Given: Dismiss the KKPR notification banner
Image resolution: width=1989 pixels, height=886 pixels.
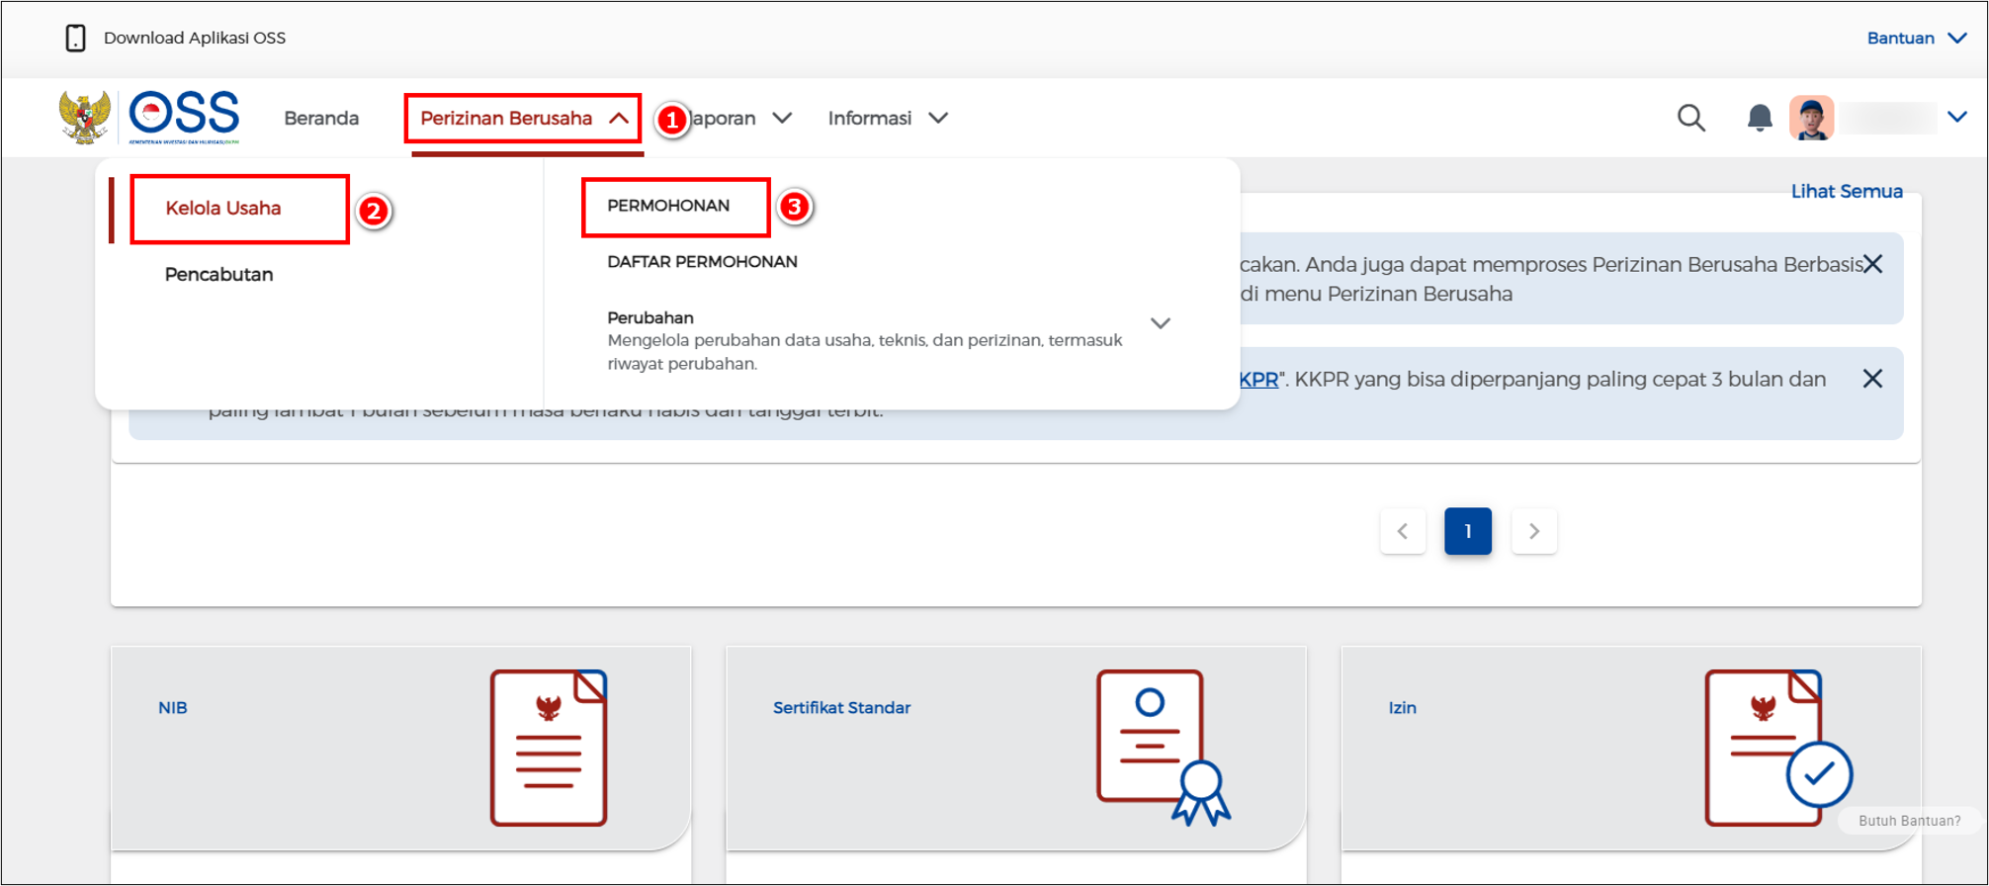Looking at the screenshot, I should 1871,379.
